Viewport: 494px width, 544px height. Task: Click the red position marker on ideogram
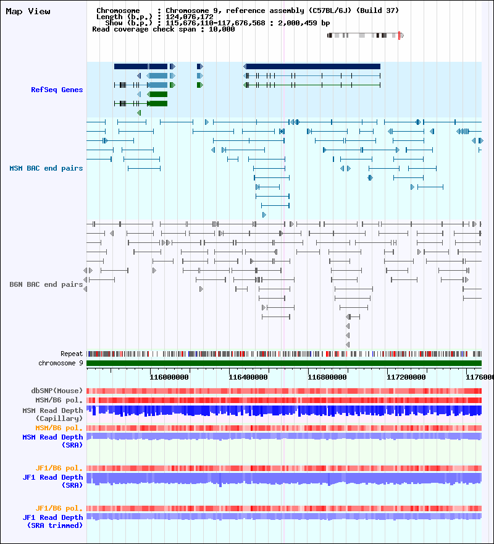(x=399, y=35)
